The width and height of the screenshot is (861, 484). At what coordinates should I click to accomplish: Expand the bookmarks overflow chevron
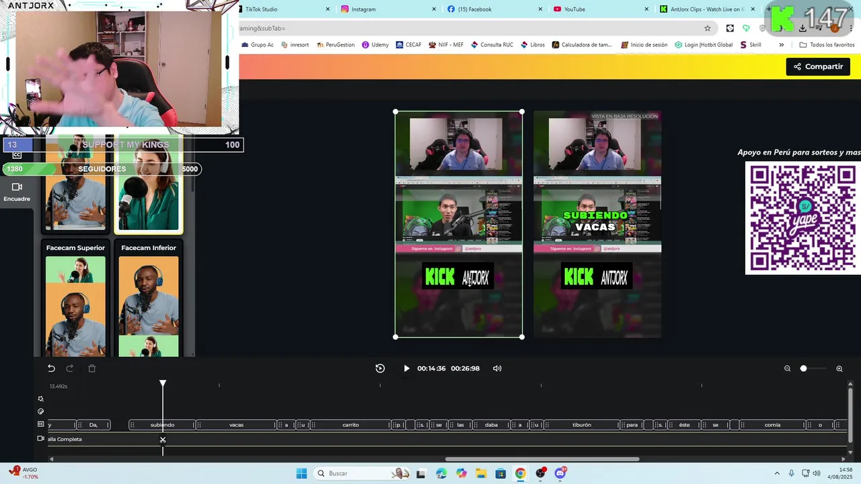[x=781, y=45]
